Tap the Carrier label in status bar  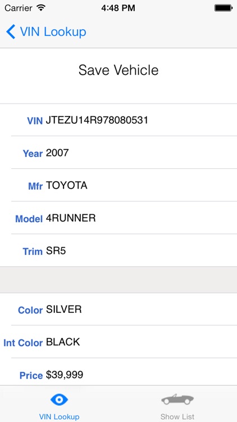tap(19, 8)
